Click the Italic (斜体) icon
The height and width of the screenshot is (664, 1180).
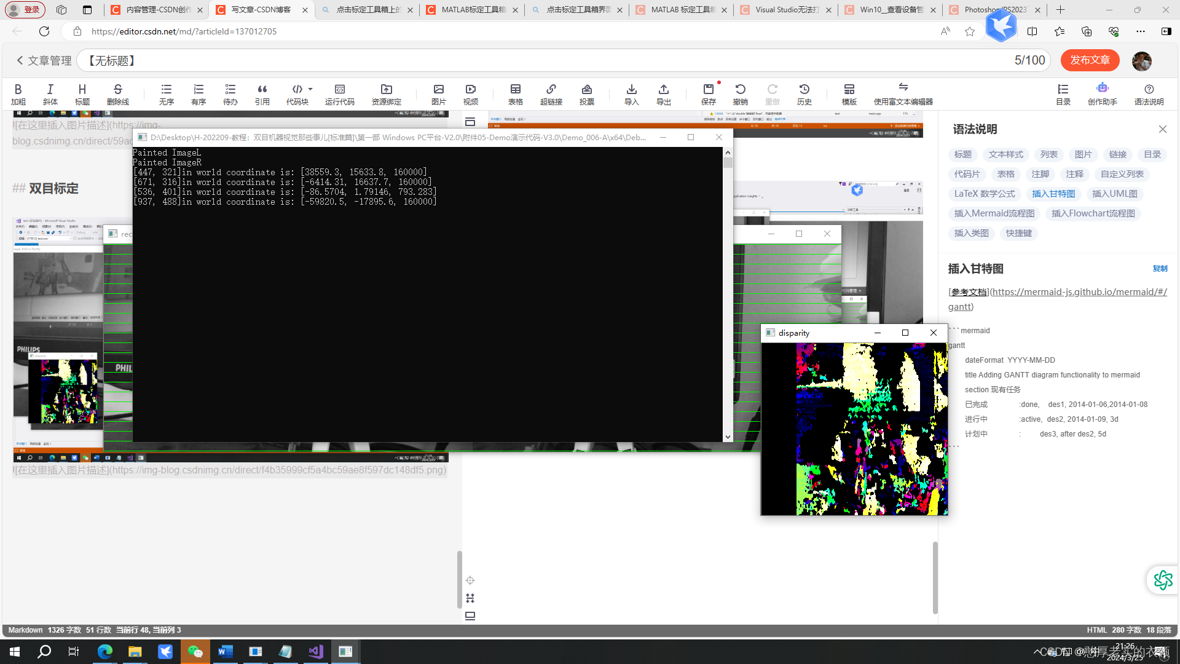pos(50,93)
